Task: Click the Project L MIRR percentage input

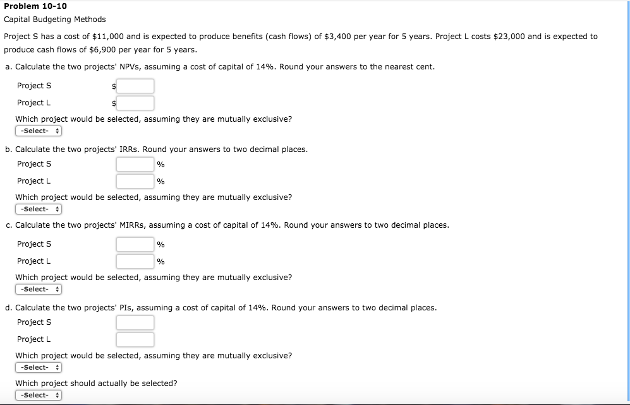Action: (135, 261)
